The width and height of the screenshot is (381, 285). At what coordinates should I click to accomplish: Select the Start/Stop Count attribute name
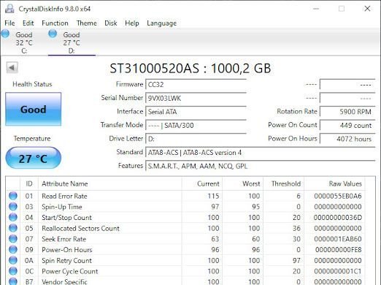[66, 218]
